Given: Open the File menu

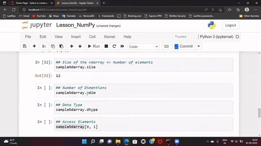Looking at the screenshot, I should tap(28, 37).
